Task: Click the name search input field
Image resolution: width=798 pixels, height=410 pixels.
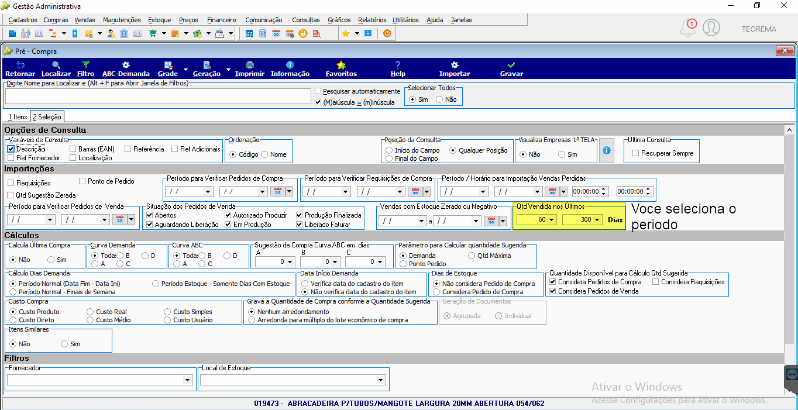Action: pos(158,97)
